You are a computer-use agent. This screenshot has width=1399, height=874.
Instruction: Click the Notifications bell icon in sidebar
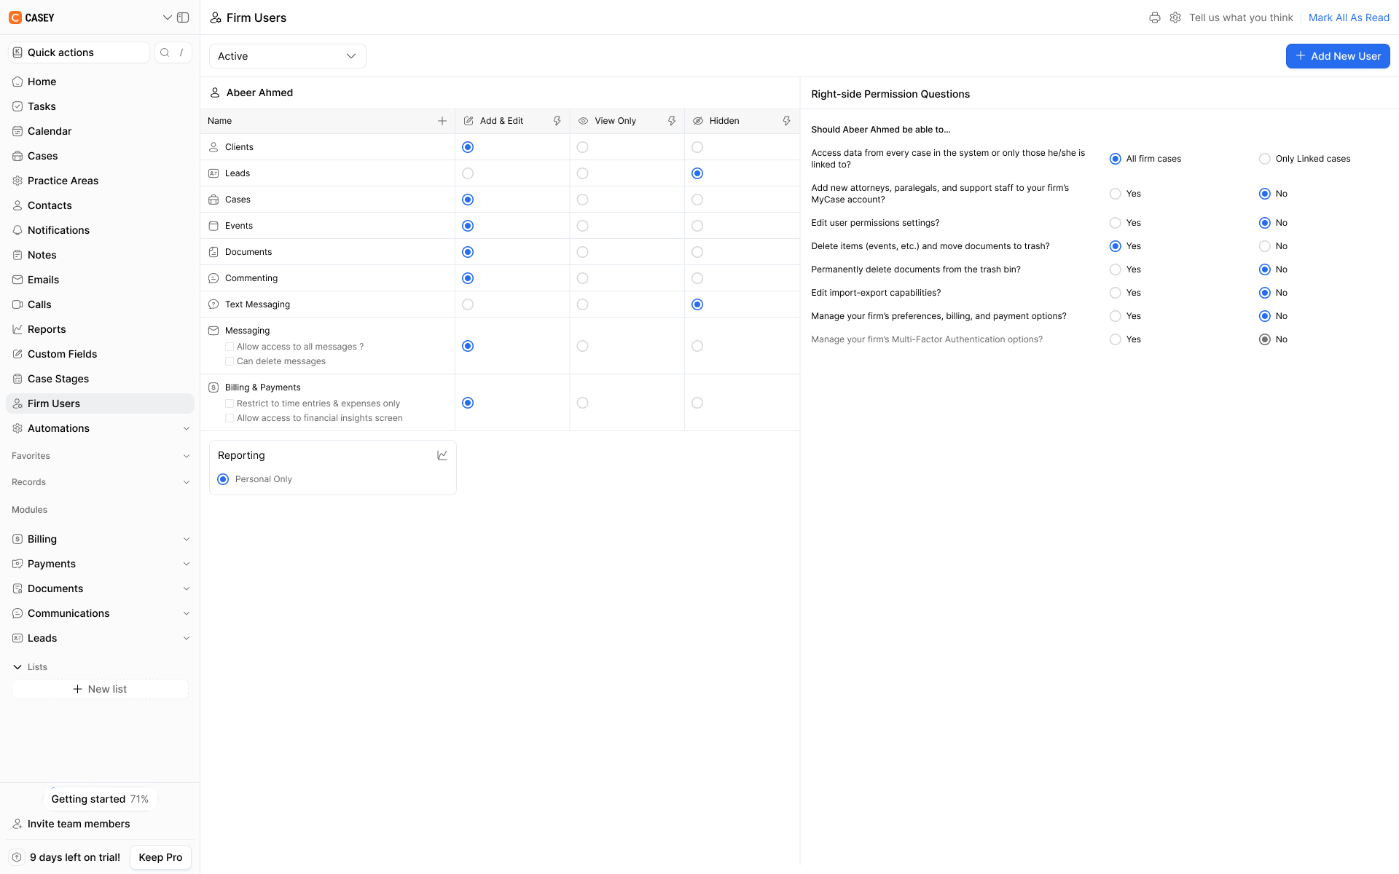tap(17, 230)
